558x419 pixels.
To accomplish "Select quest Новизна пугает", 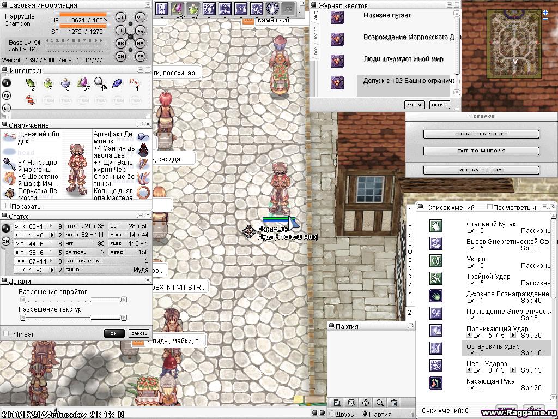I will [x=387, y=15].
